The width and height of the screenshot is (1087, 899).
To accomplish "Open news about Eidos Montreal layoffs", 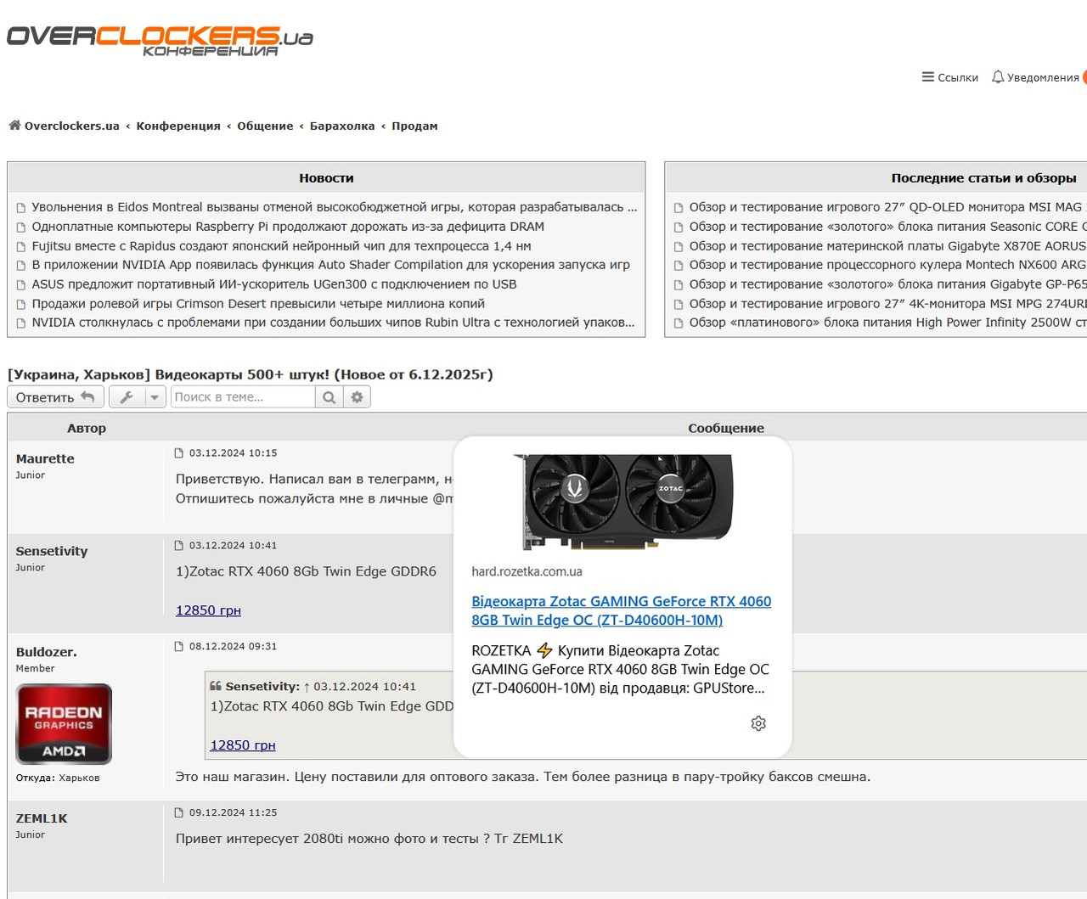I will tap(334, 207).
